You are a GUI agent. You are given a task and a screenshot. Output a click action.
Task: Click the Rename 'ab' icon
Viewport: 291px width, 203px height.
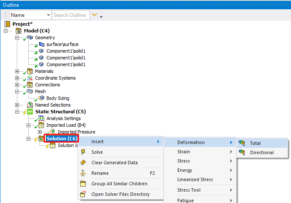coord(83,173)
